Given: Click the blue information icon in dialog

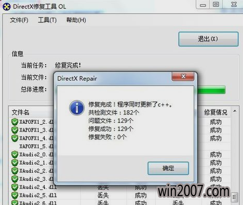Looking at the screenshot, I should (x=77, y=108).
